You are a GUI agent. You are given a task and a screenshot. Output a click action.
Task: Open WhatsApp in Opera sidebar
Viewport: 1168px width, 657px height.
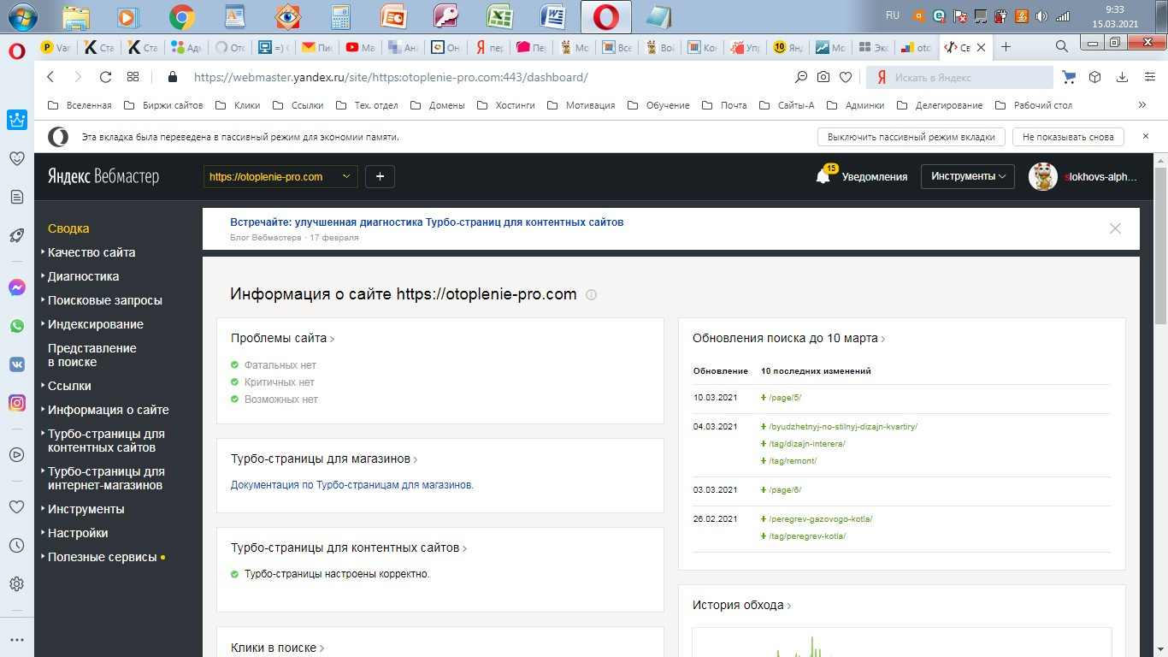point(16,326)
